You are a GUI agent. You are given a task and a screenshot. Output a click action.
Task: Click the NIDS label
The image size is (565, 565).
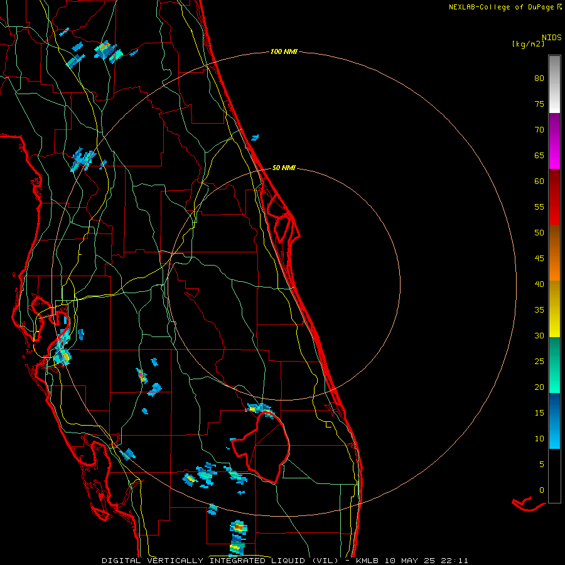tap(552, 38)
